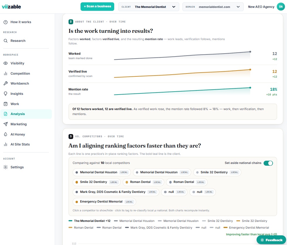Click the Settings gear icon
287x245 pixels.
tap(6, 167)
